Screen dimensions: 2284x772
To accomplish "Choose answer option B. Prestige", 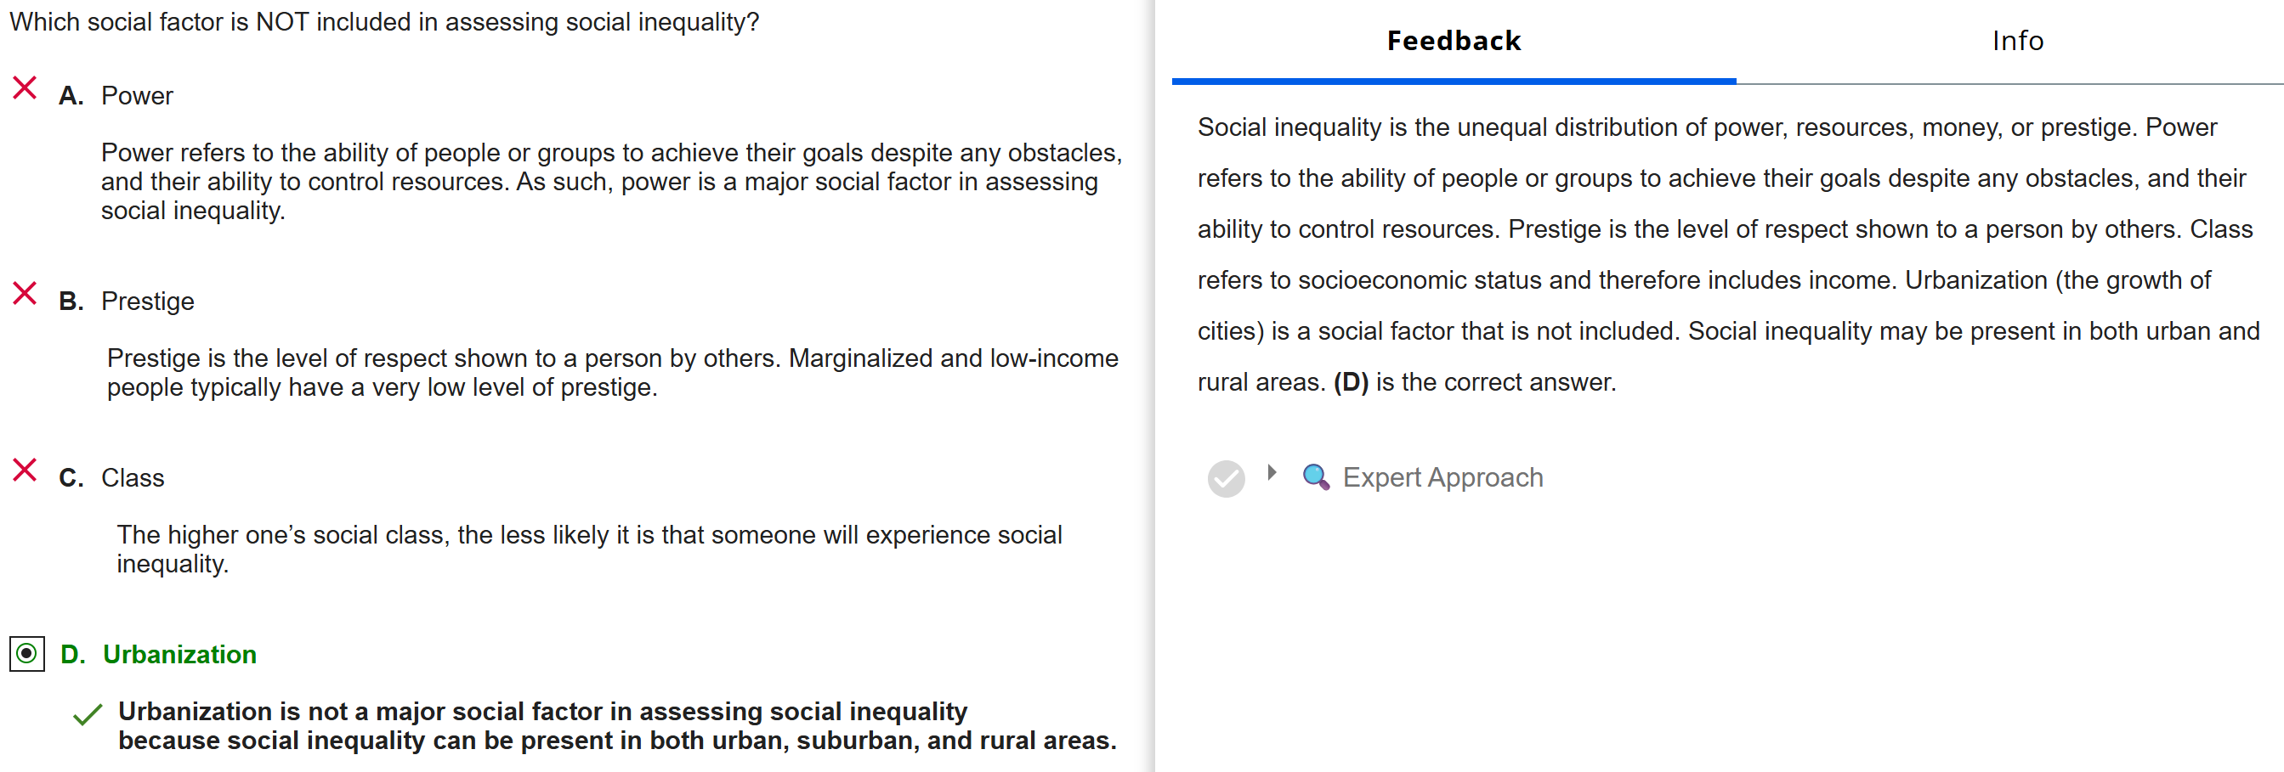I will pyautogui.click(x=147, y=301).
